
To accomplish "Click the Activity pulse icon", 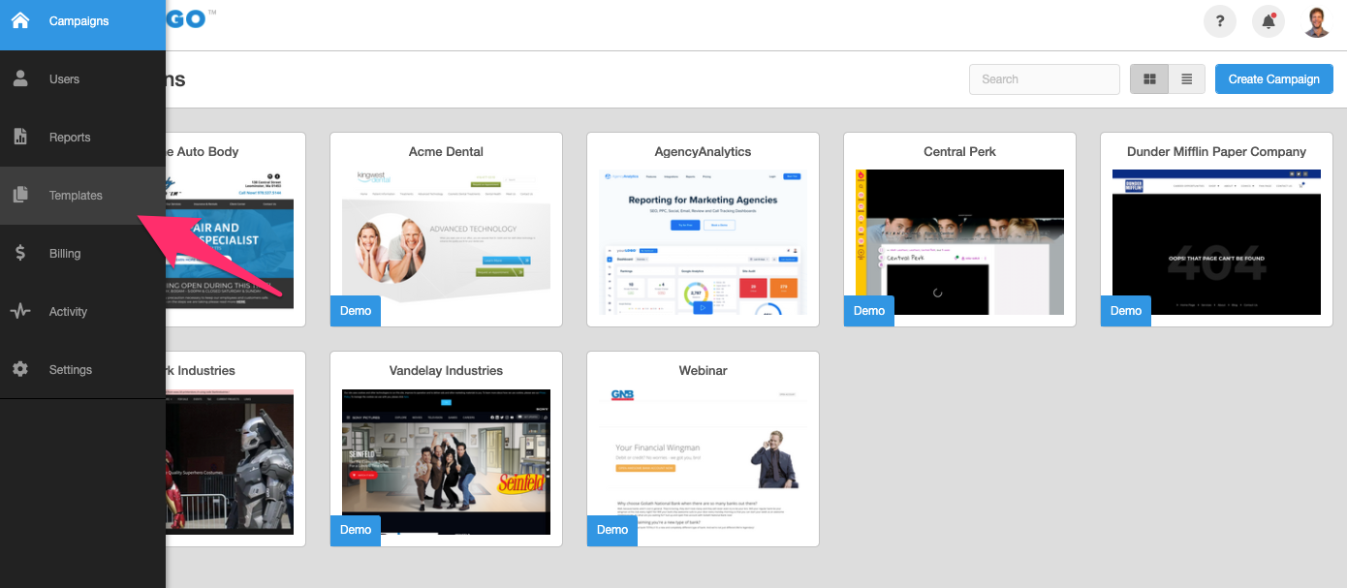I will point(20,311).
